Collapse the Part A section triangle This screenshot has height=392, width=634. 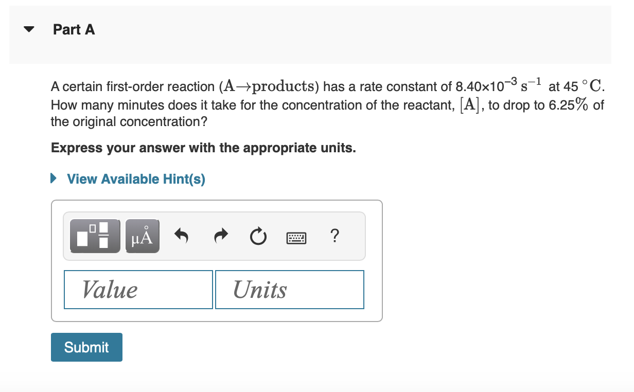pos(29,29)
